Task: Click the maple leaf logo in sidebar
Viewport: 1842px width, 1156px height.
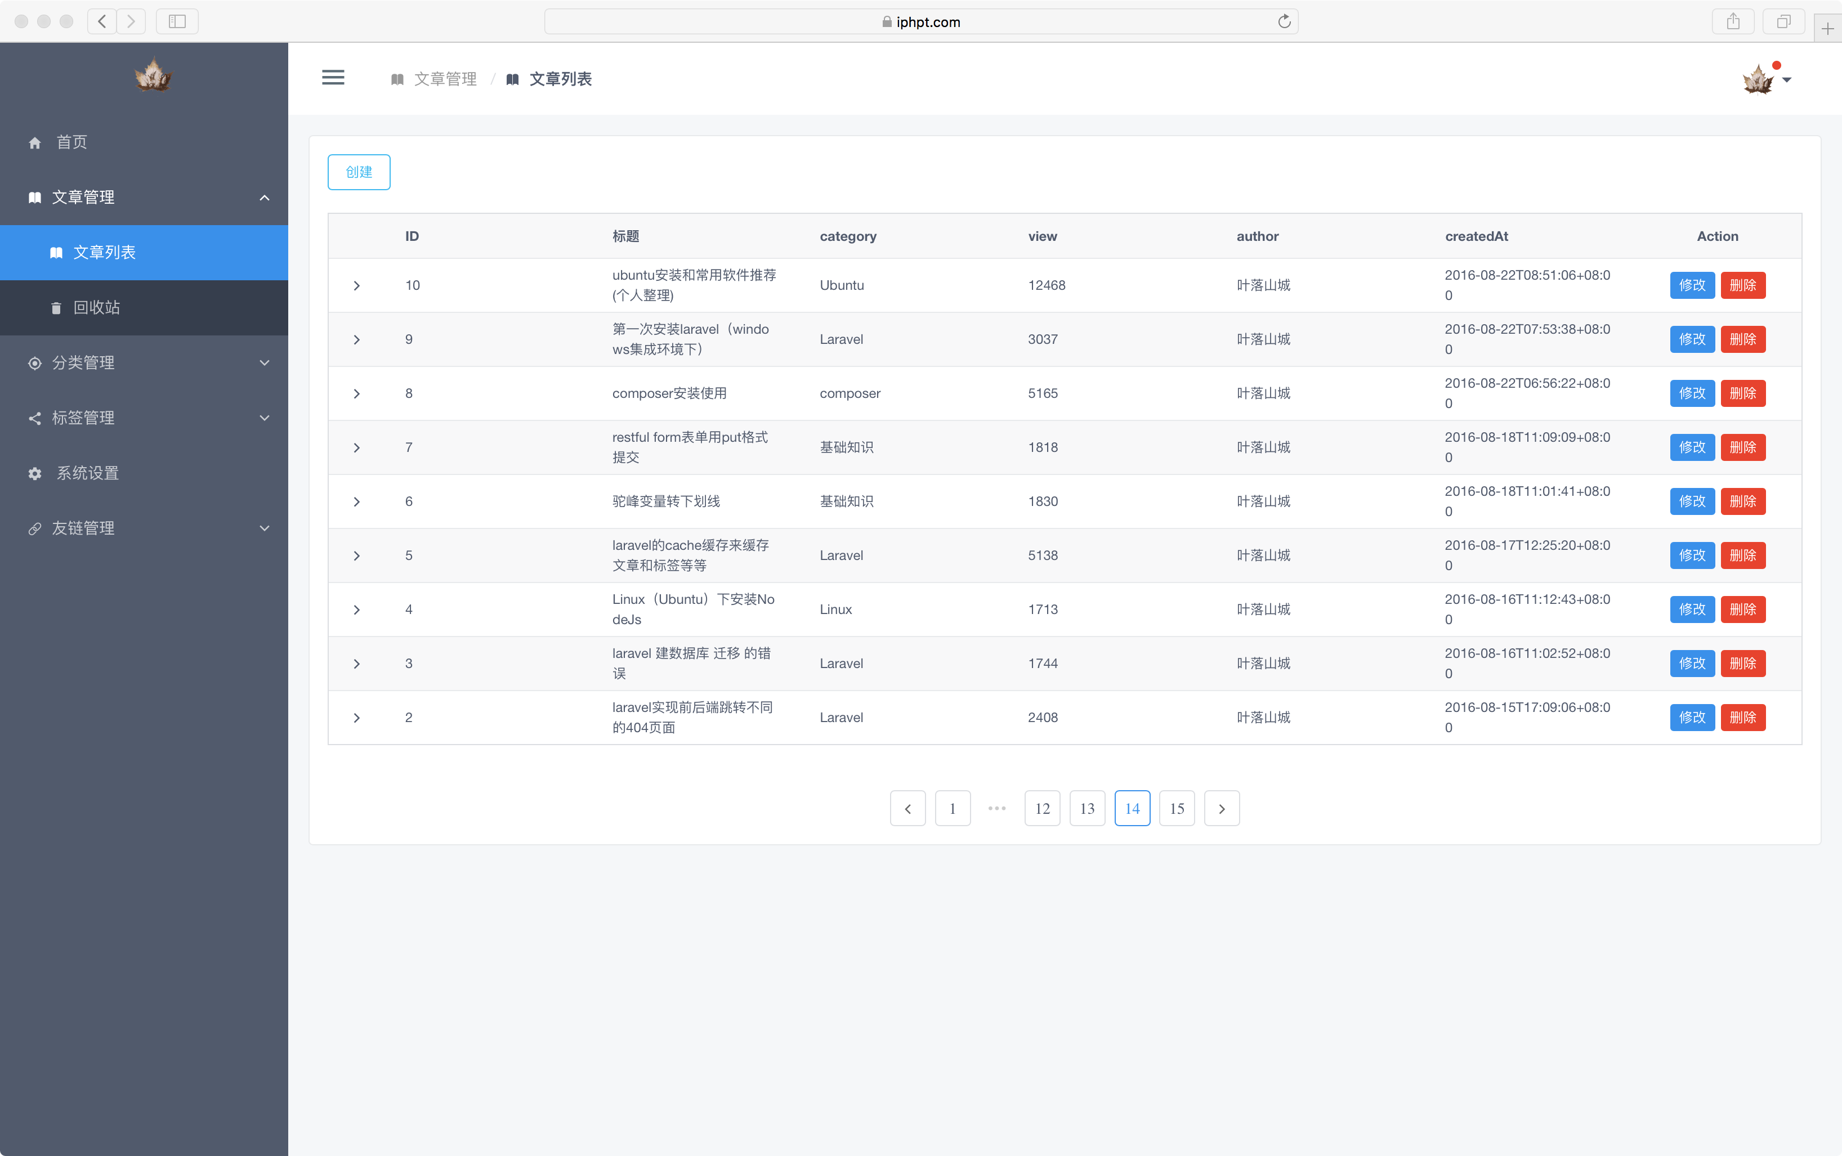Action: point(153,75)
